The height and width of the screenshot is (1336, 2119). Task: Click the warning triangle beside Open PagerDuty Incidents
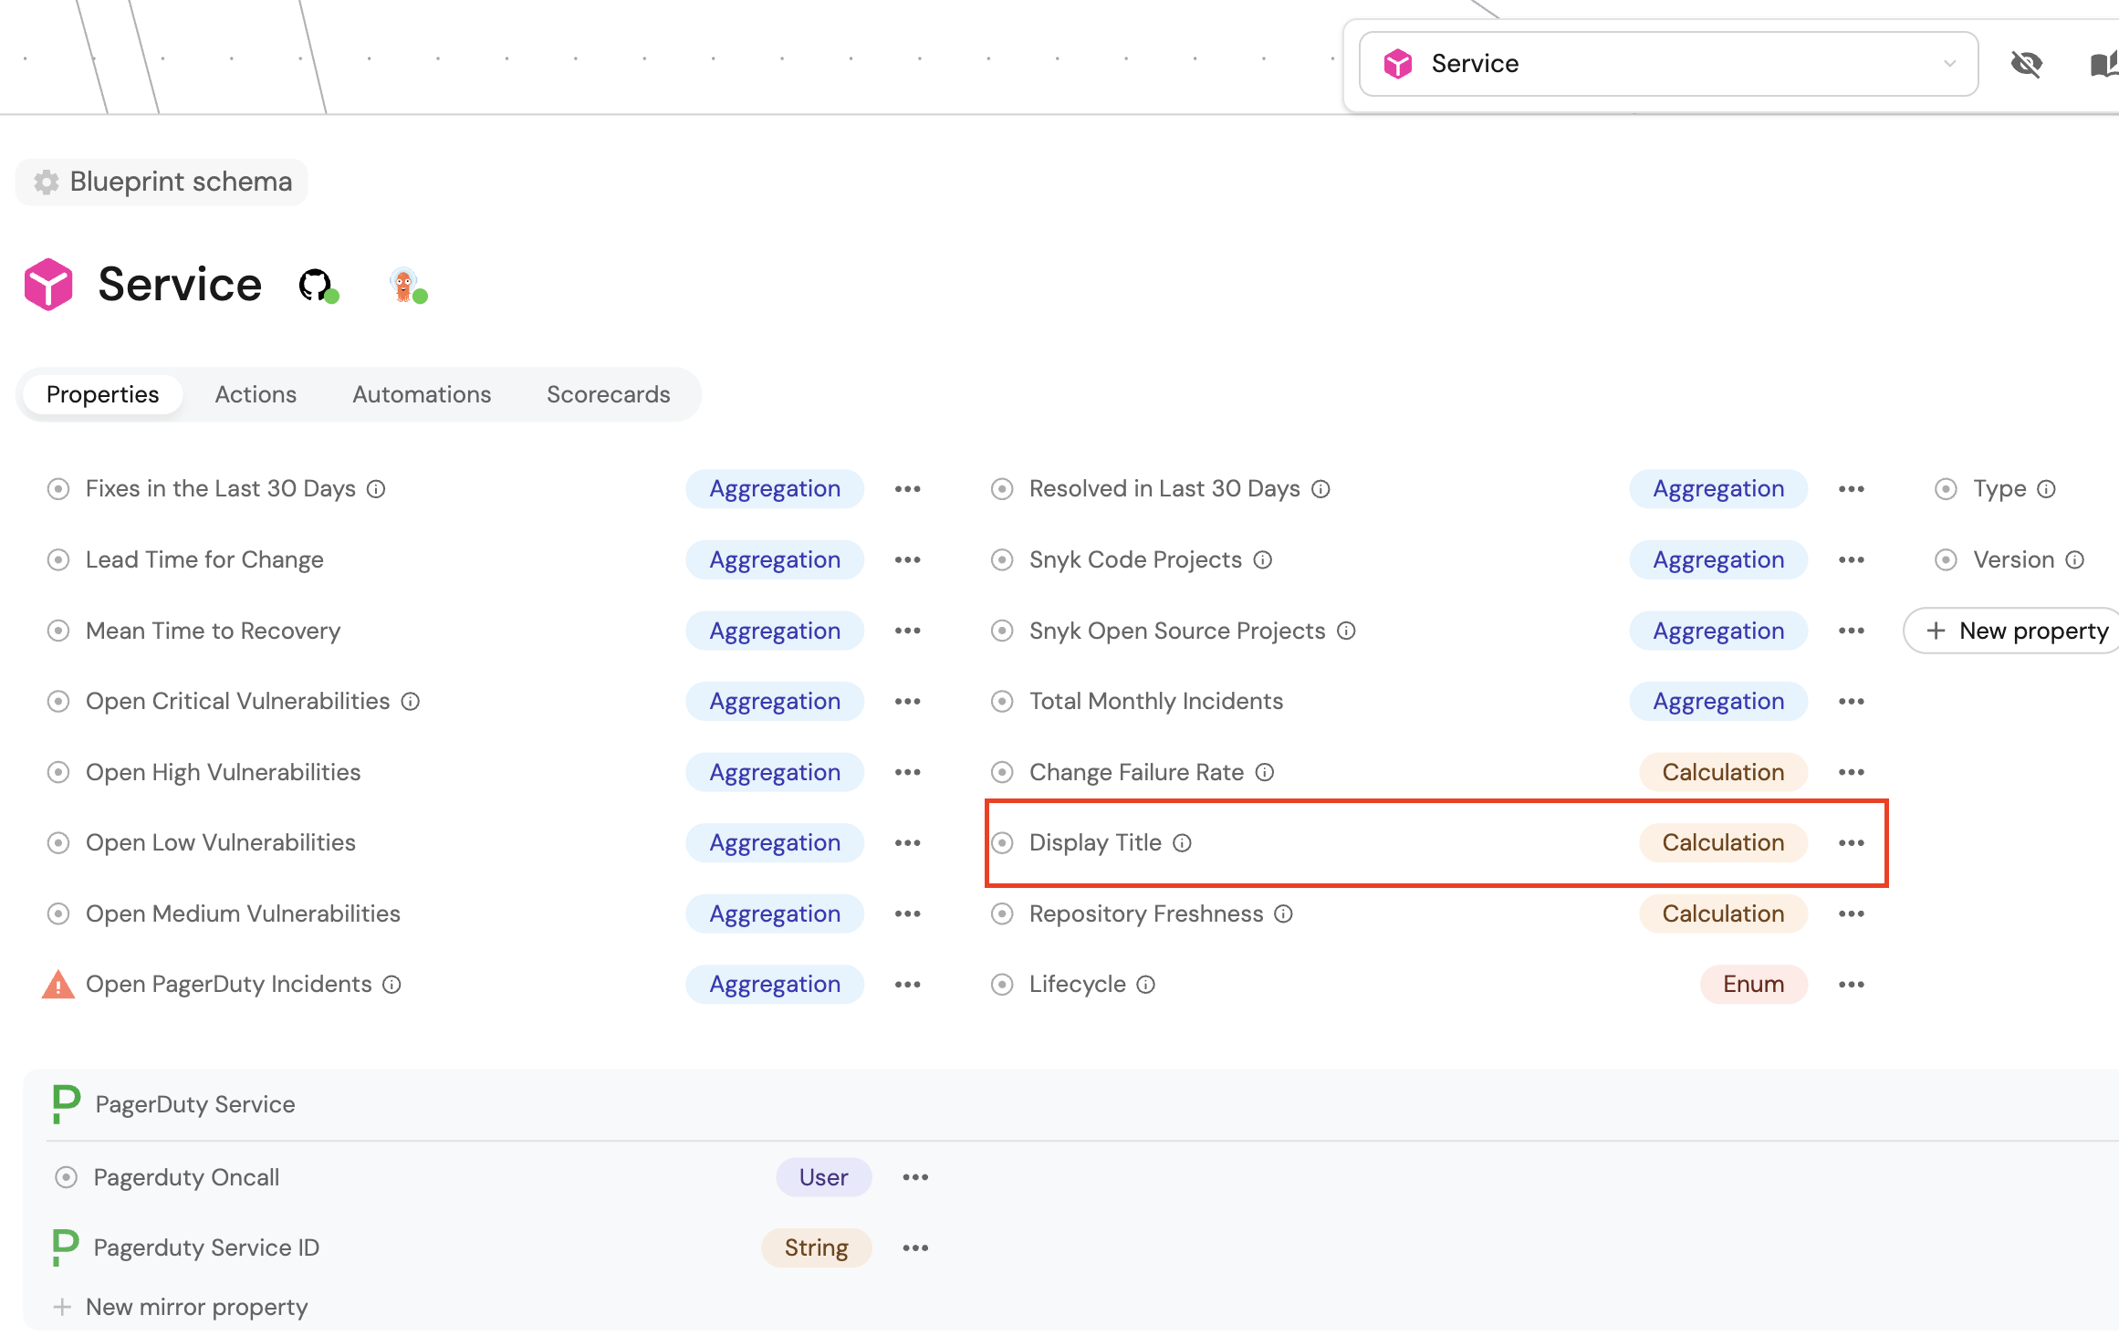[58, 985]
